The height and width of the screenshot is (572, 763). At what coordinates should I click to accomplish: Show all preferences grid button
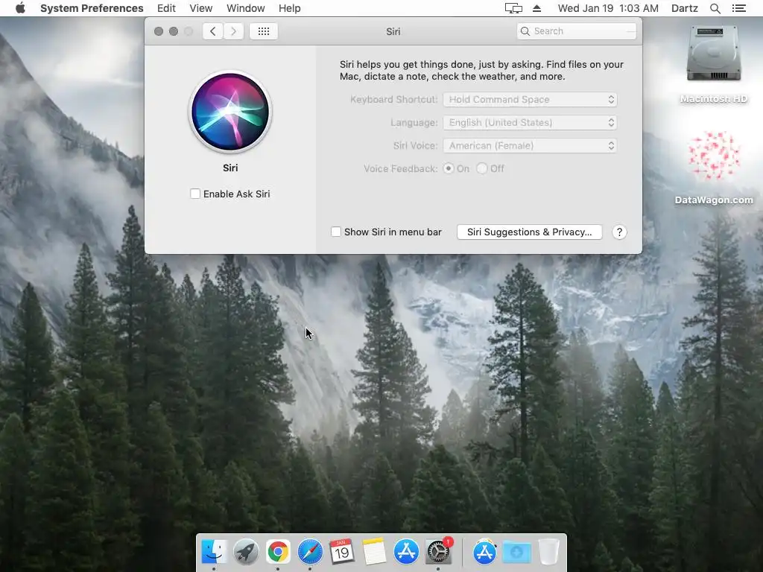(x=264, y=31)
